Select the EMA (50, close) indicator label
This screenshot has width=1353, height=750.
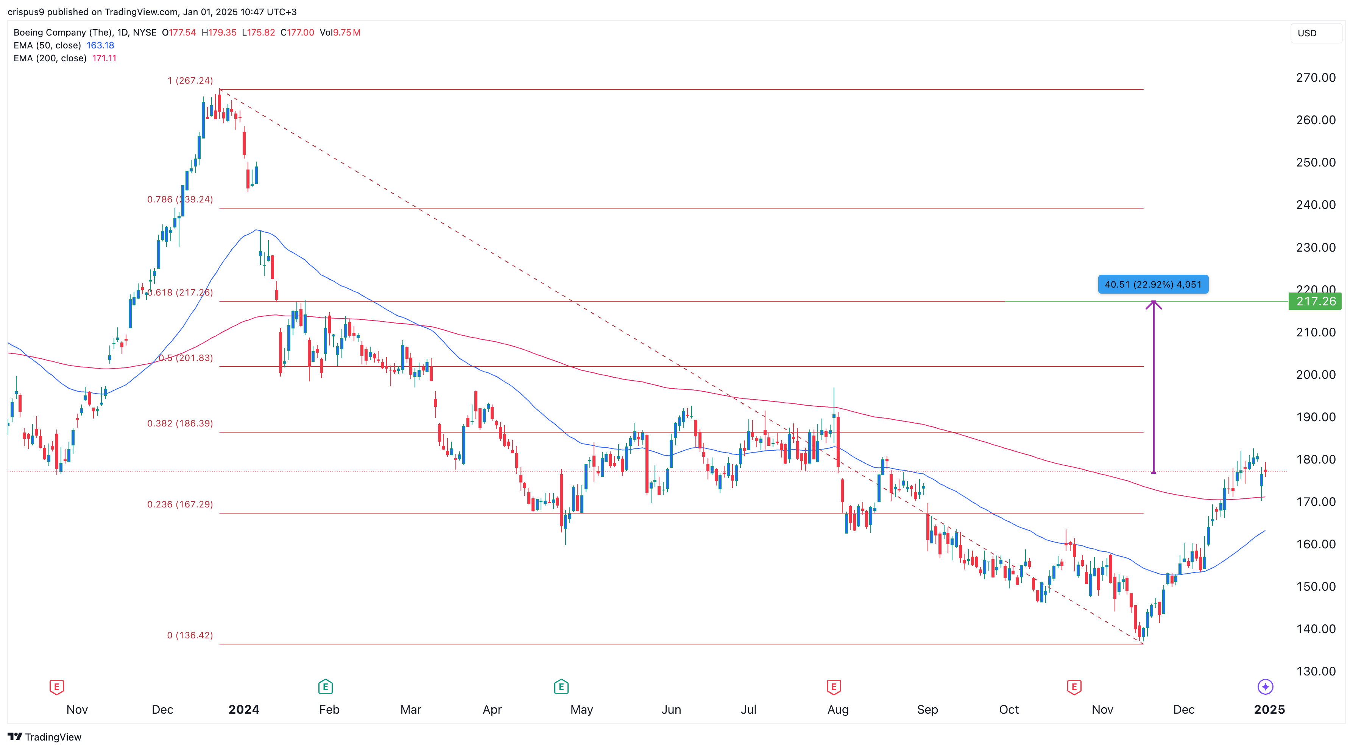[47, 45]
